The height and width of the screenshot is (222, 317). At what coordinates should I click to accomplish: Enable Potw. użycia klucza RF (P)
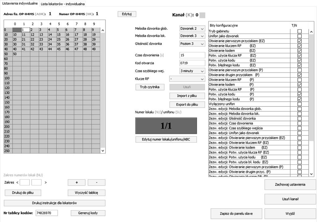299,89
